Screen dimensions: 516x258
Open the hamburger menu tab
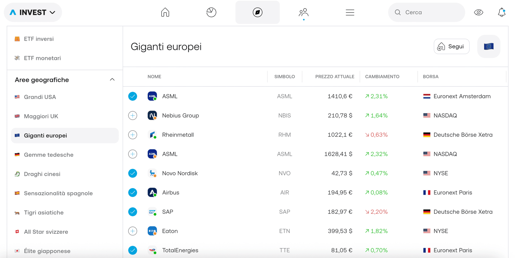pyautogui.click(x=350, y=12)
